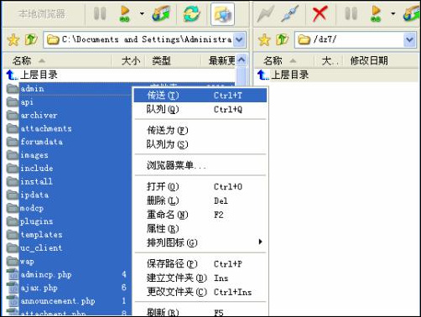The height and width of the screenshot is (317, 421).
Task: Toggle the local browser folder view icon
Action: [x=222, y=14]
